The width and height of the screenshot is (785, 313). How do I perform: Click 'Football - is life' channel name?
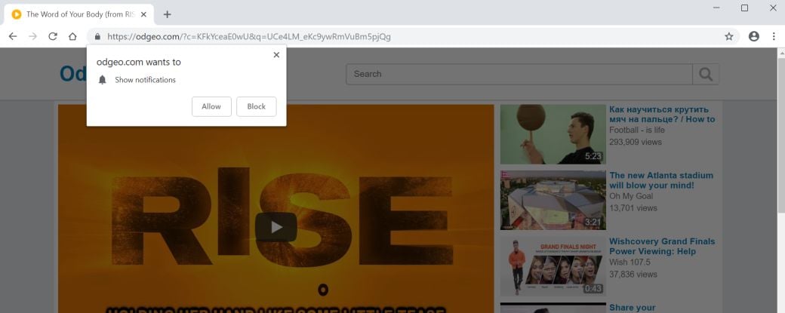pos(637,130)
